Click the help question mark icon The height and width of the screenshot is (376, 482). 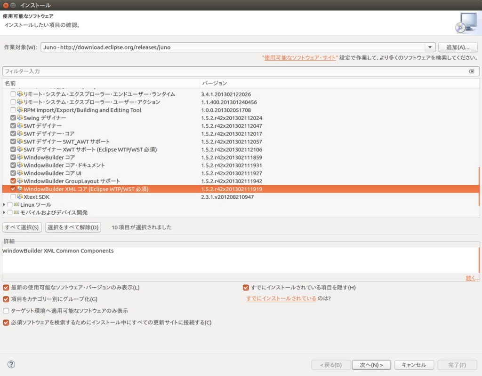click(x=11, y=364)
